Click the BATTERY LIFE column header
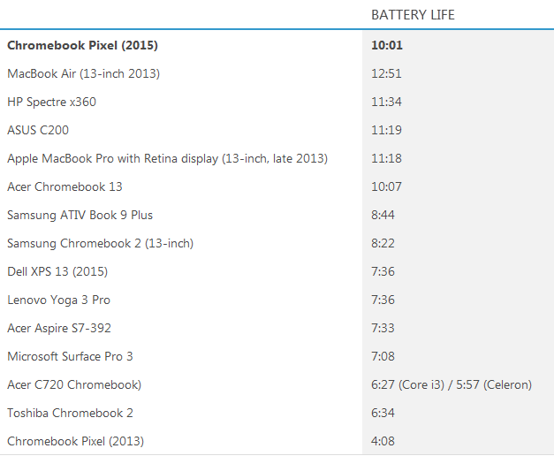Viewport: 554px width, 456px height. (x=413, y=15)
